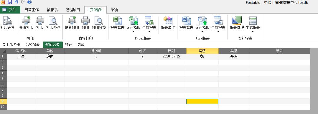
Task: Open the help question mark icon
Action: pos(29,2)
